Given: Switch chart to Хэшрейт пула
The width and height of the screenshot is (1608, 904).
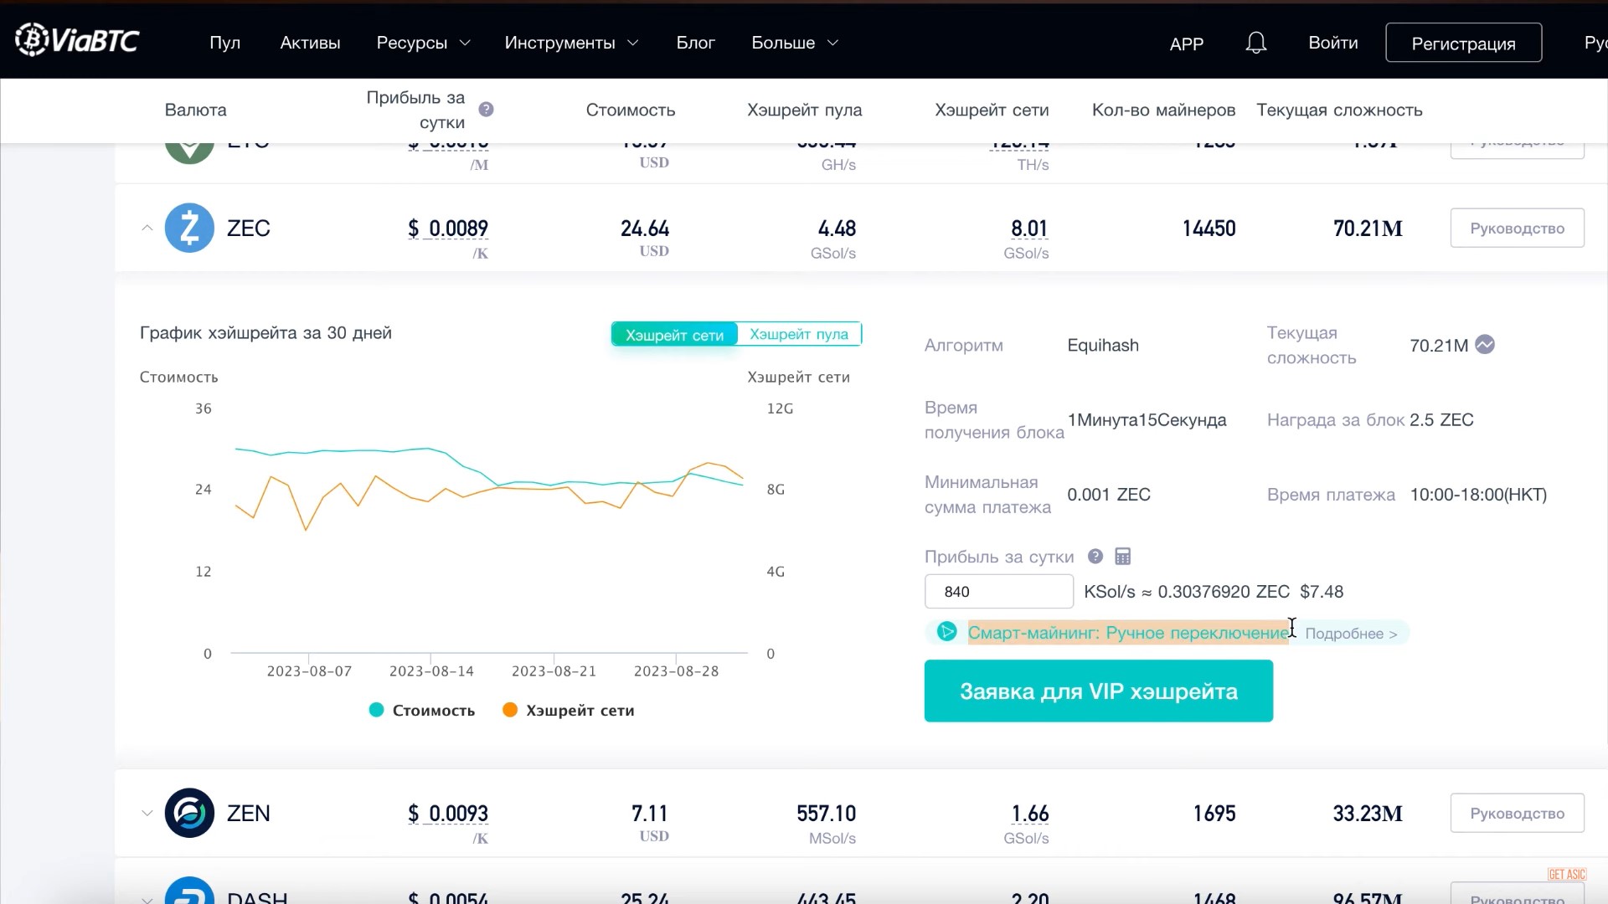Looking at the screenshot, I should tap(799, 334).
